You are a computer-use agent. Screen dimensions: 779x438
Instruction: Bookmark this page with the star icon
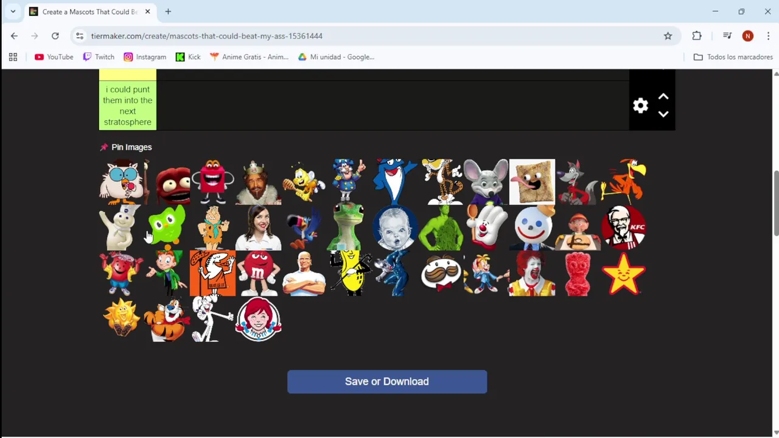[x=668, y=36]
